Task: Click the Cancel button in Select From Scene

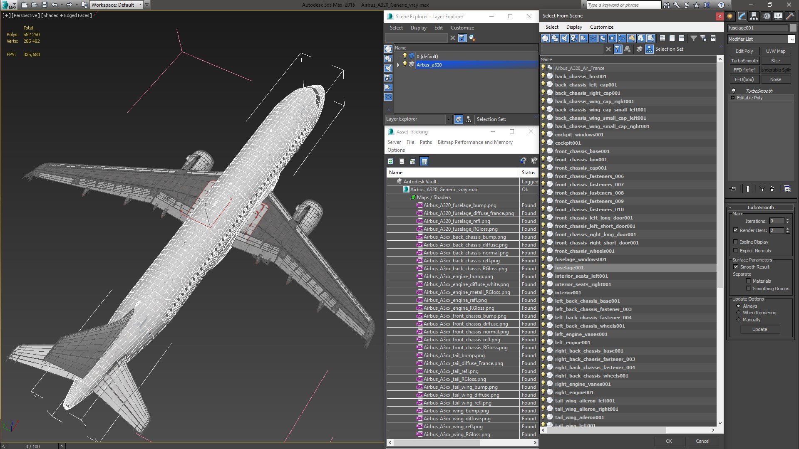Action: pos(702,441)
